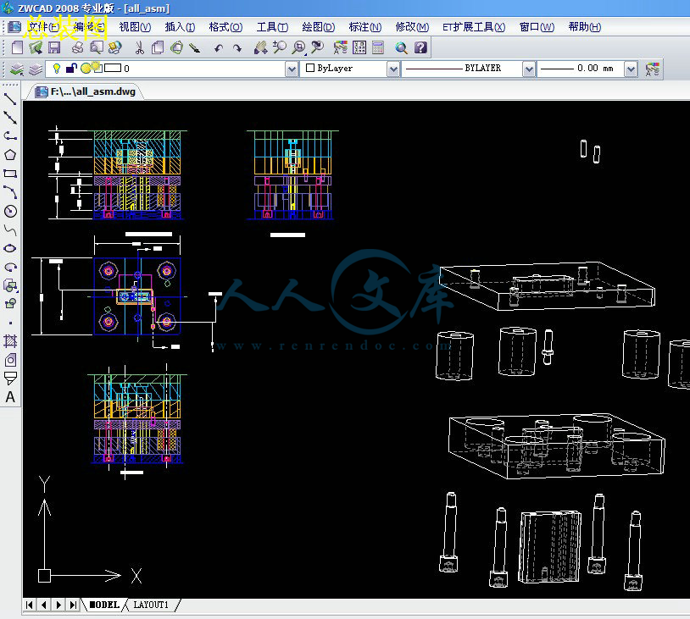Open the 格式(O) menu

point(225,27)
